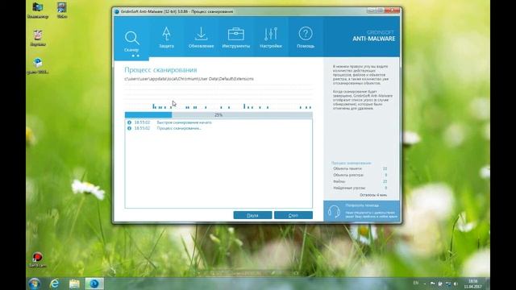
Task: Click the network tray icon
Action: coord(448,284)
